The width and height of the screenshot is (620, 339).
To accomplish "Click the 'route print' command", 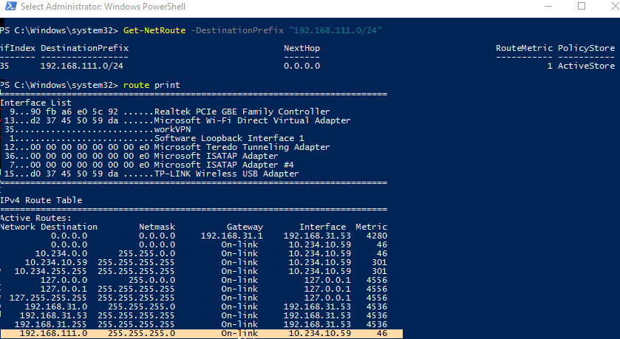I will click(x=151, y=86).
